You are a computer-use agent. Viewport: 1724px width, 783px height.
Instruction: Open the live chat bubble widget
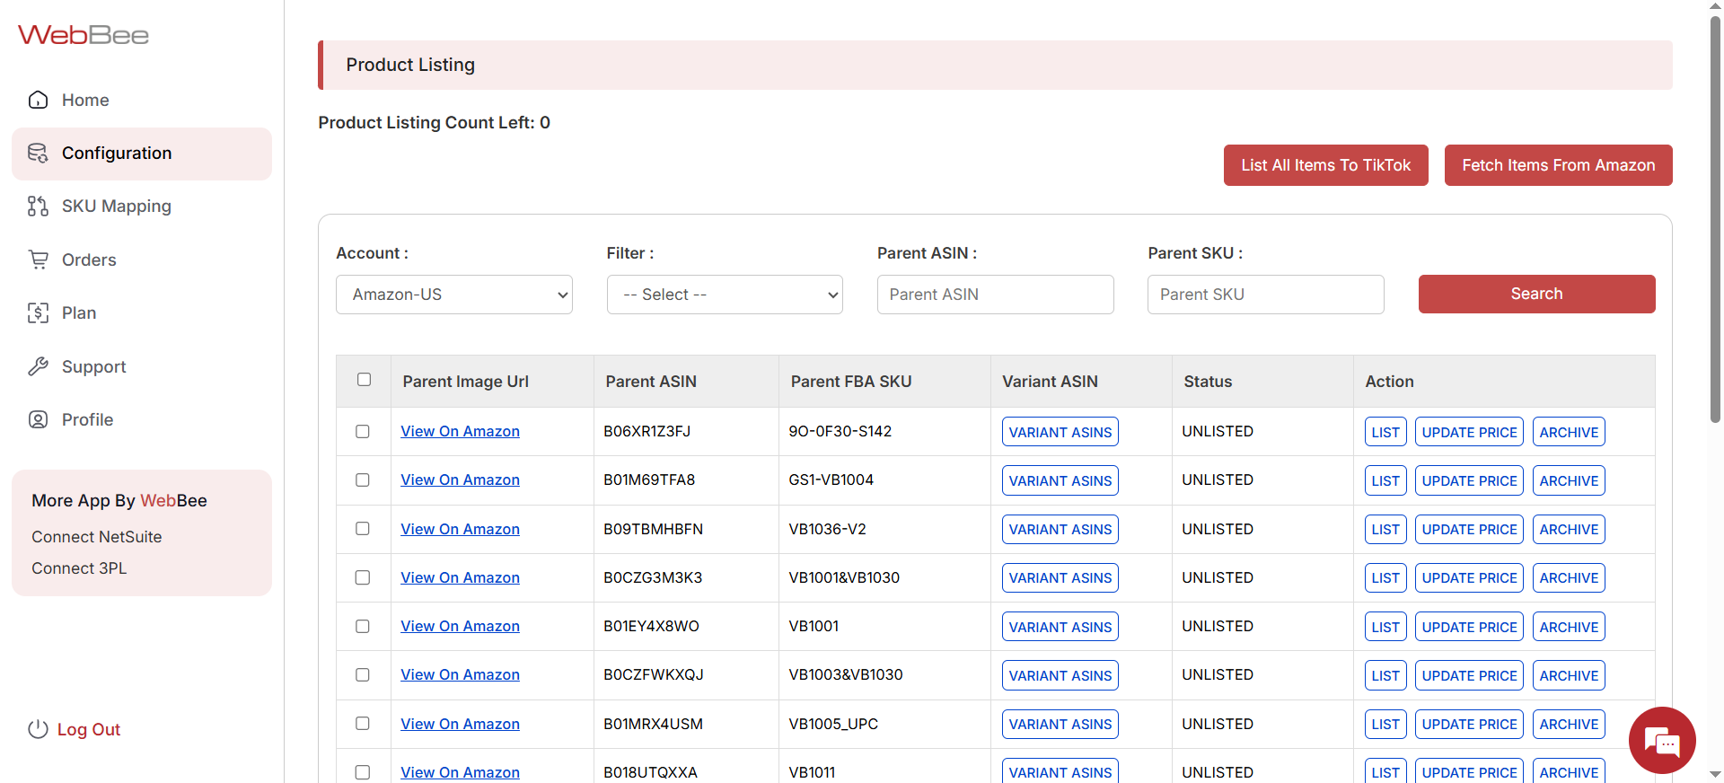point(1661,740)
